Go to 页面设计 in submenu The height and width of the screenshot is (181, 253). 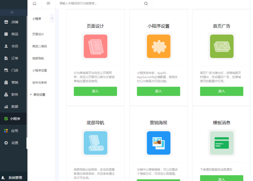tap(38, 34)
